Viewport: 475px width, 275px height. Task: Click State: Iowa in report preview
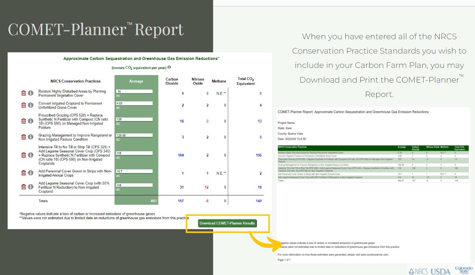point(285,128)
